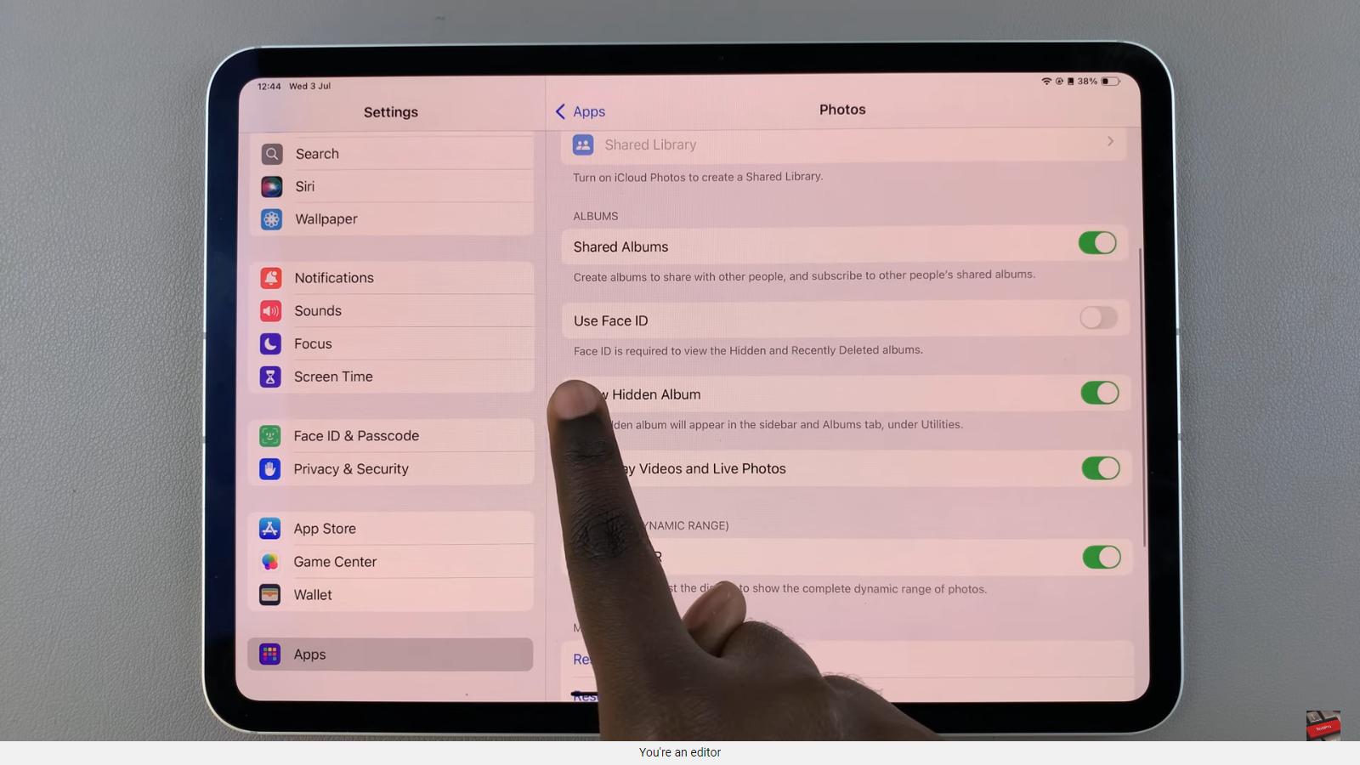
Task: Tap the Apps grid icon
Action: click(x=270, y=654)
